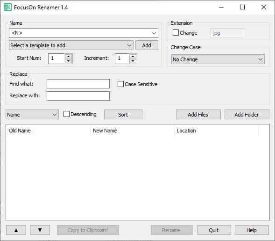The image size is (275, 241).
Task: Click the extension 'jpg' text field
Action: click(227, 33)
